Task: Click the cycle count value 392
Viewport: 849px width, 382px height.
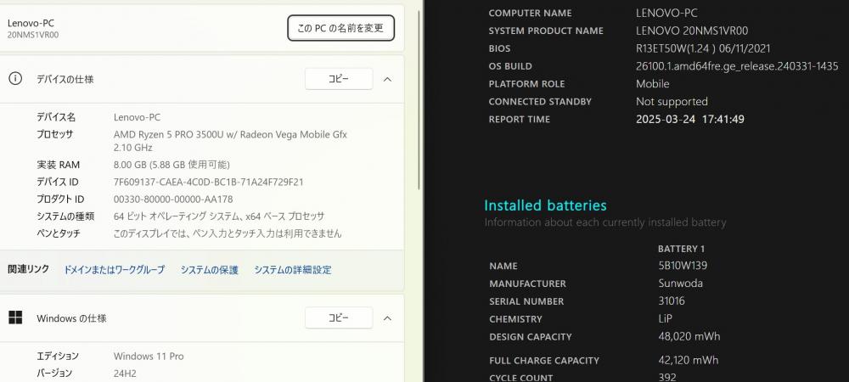Action: tap(667, 377)
